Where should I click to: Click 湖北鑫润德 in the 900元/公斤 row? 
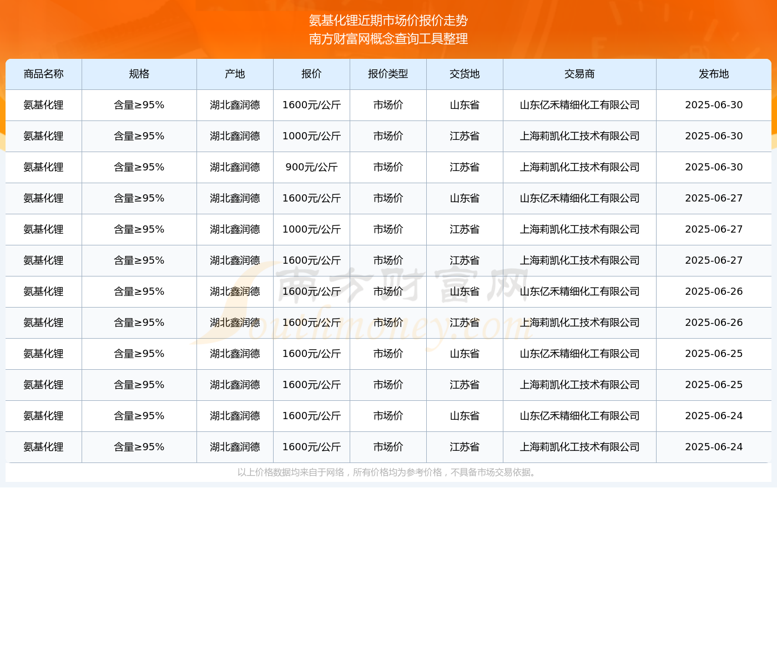pos(235,167)
